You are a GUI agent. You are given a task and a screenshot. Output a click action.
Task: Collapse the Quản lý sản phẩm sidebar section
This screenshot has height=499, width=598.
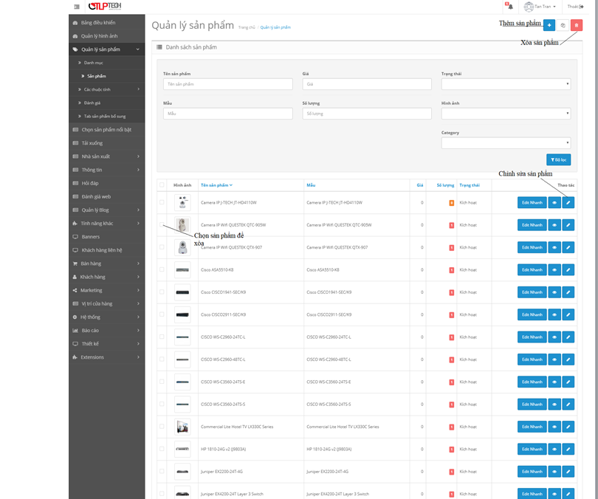click(107, 49)
